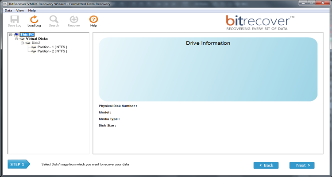This screenshot has width=332, height=177.
Task: Click the Partition - 2 drive icon
Action: [x=34, y=51]
